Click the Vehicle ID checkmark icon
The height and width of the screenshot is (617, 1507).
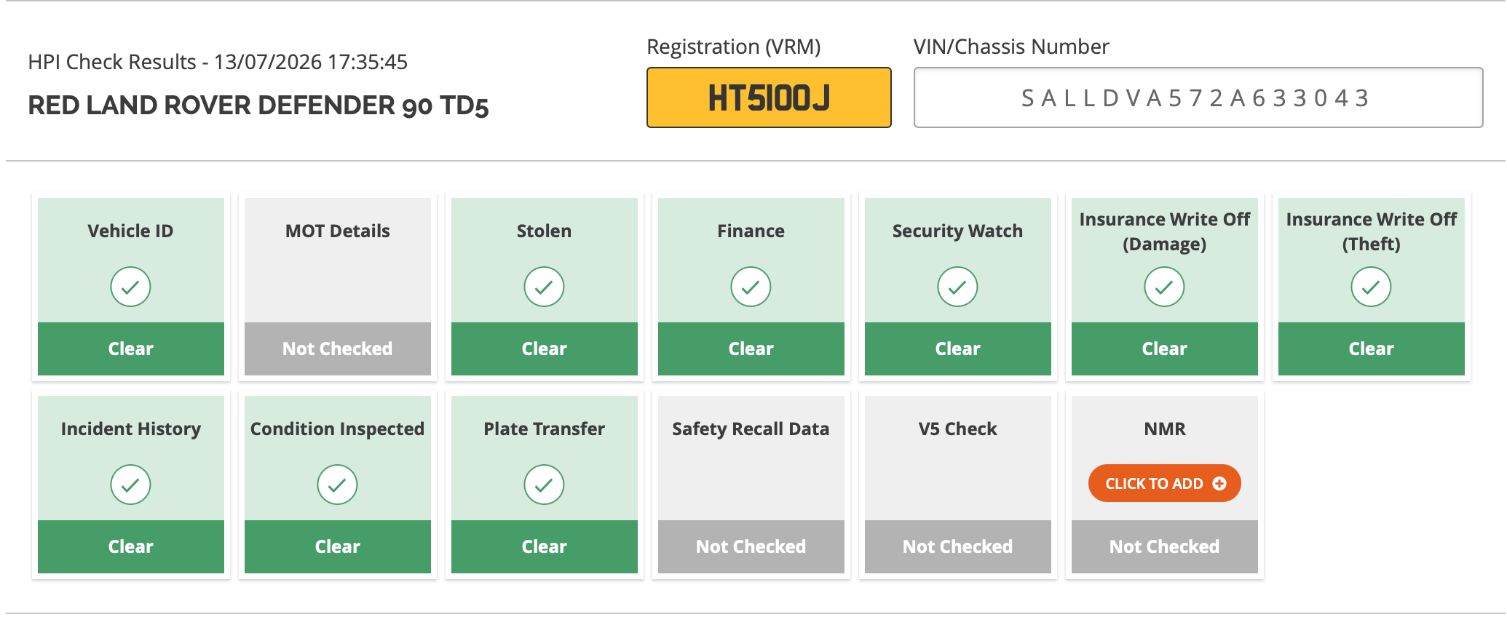pyautogui.click(x=130, y=287)
